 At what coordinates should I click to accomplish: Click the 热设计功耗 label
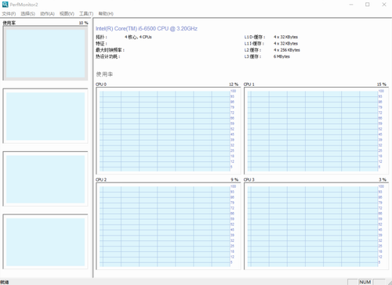pyautogui.click(x=108, y=56)
